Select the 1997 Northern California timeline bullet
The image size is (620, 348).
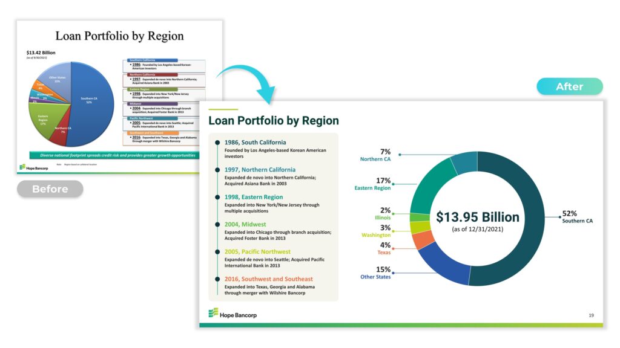[x=217, y=170]
